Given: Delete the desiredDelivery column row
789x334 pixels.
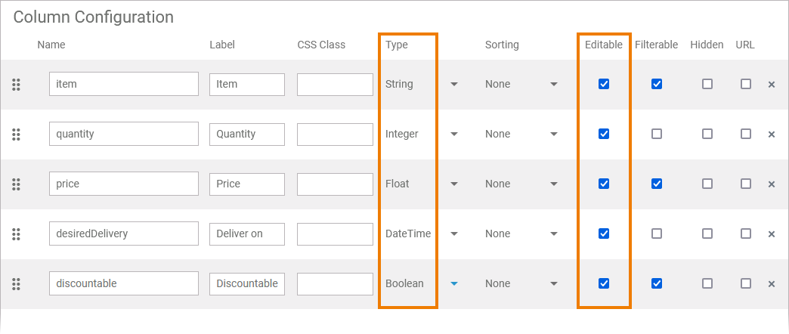Looking at the screenshot, I should pos(772,234).
